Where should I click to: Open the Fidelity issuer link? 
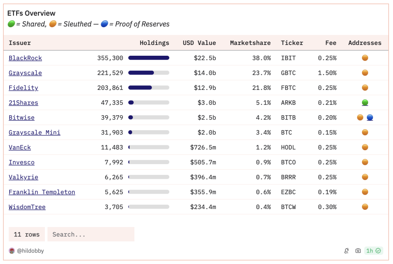point(23,88)
